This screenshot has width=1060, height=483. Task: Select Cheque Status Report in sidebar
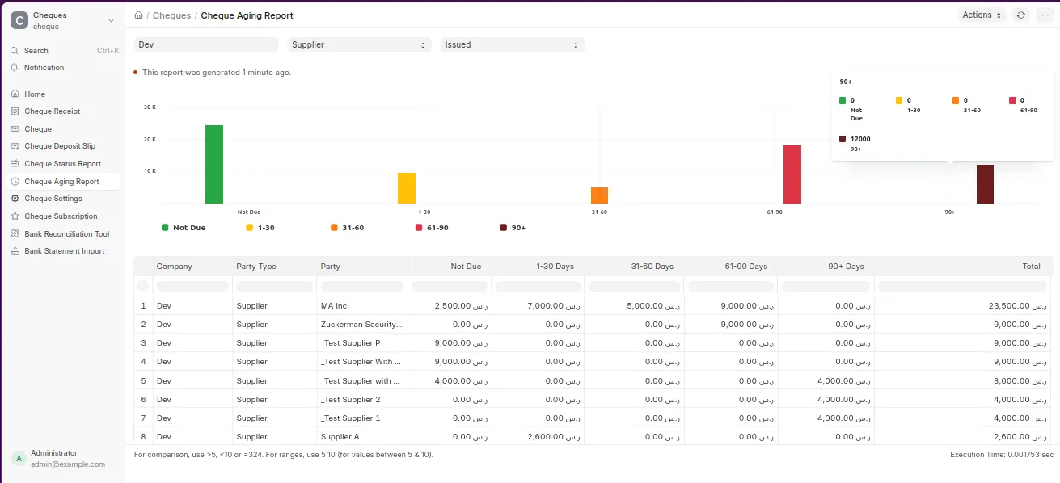click(61, 164)
